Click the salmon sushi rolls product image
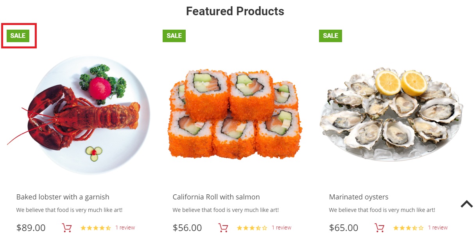The height and width of the screenshot is (233, 475). (x=235, y=114)
